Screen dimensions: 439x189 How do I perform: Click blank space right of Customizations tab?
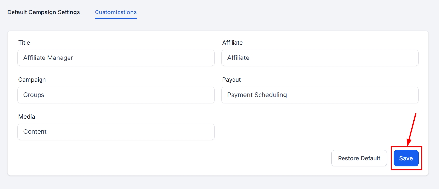pyautogui.click(x=263, y=12)
